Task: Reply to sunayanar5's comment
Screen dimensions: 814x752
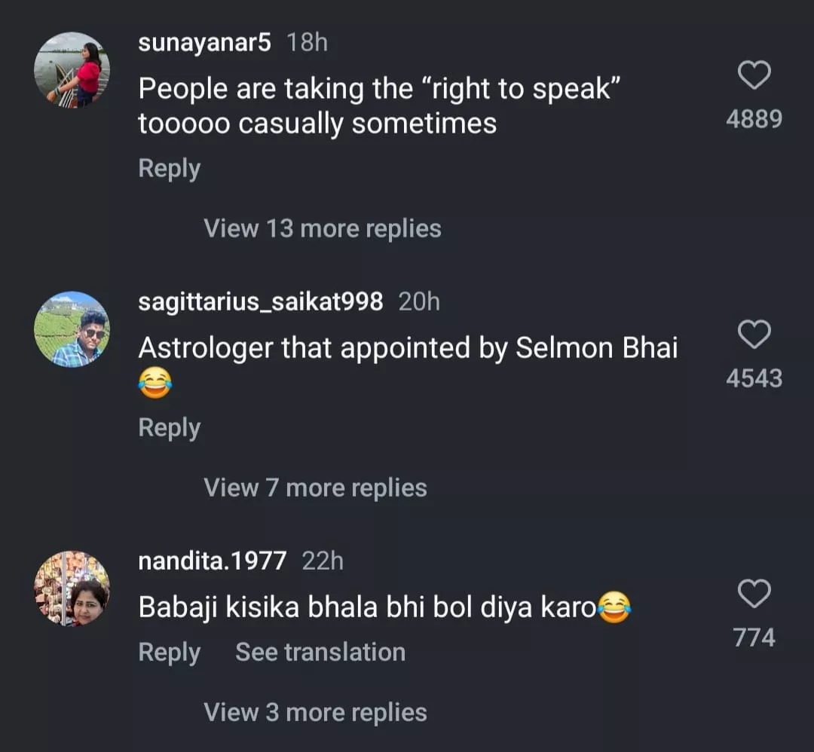Action: (x=169, y=169)
